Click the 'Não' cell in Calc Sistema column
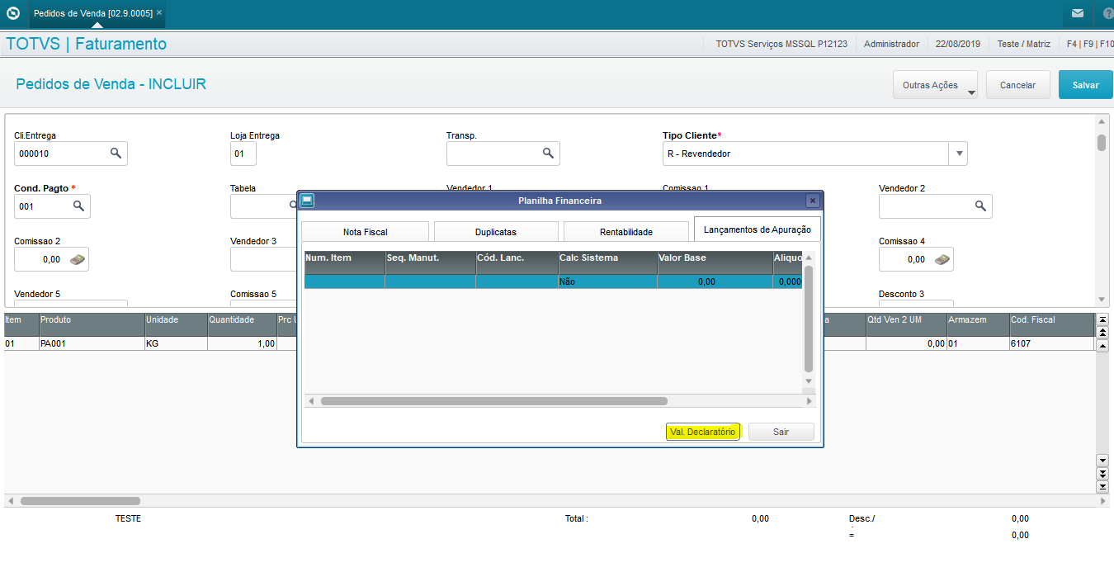 [x=608, y=281]
